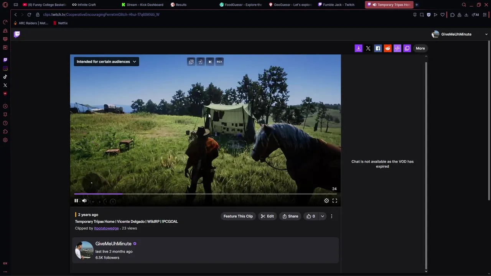Switch to Stream - Kick Dashboard tab

[143, 5]
